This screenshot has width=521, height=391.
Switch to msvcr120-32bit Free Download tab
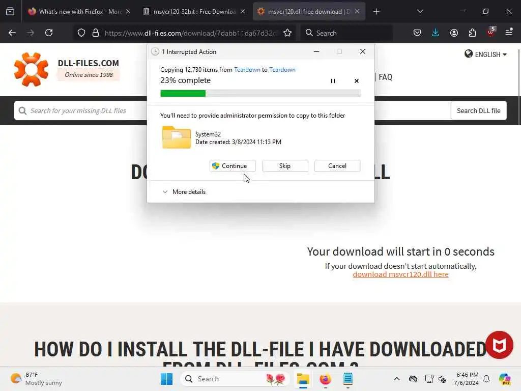point(194,11)
